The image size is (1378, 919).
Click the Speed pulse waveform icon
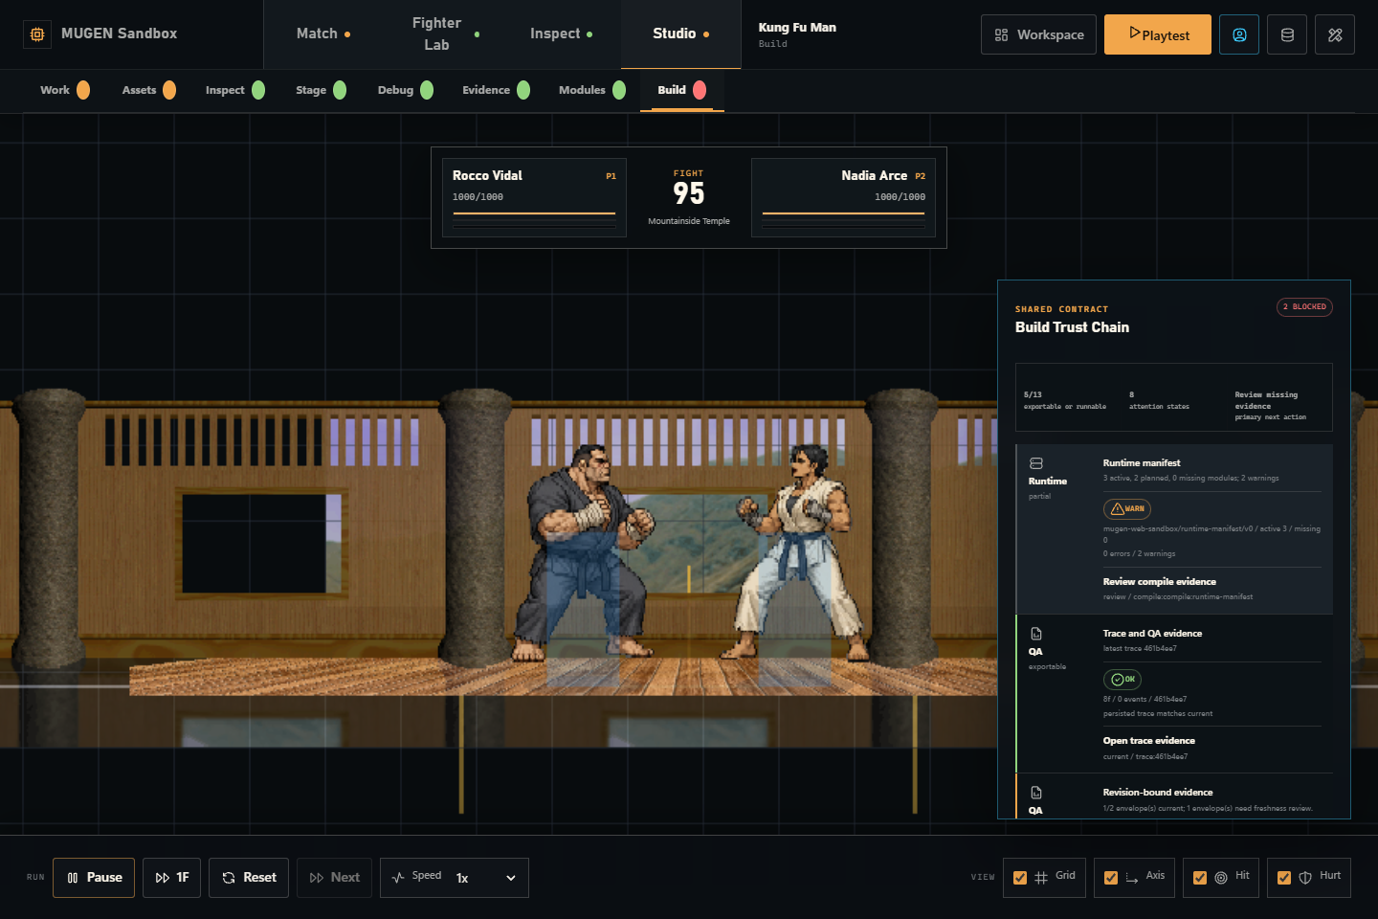398,878
